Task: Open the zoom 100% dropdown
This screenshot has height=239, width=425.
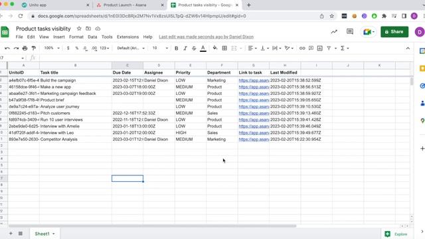Action: pos(52,48)
